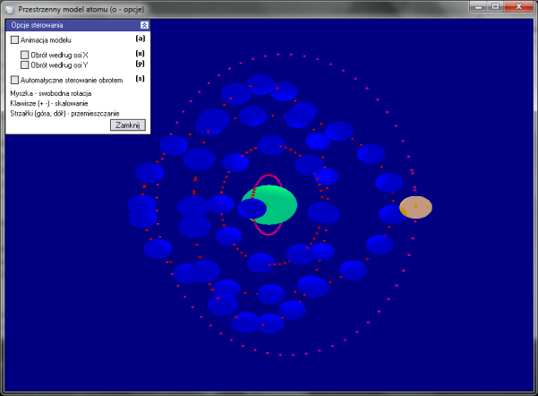Minimize the Przestrzenny model atomu window
The image size is (538, 396).
tap(478, 6)
